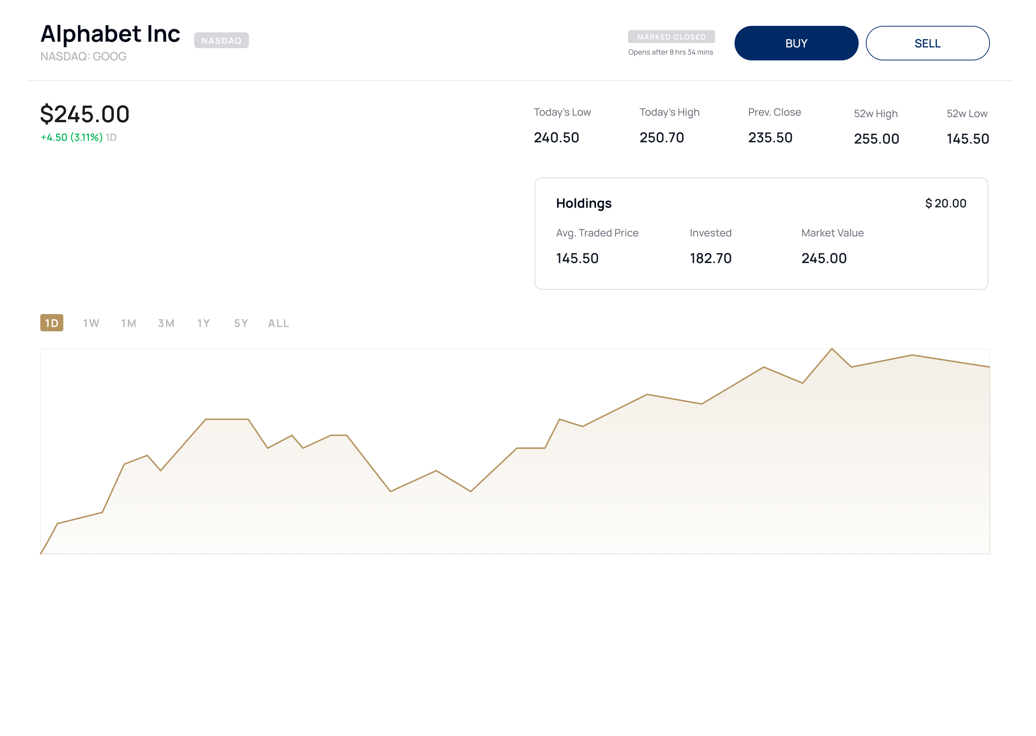The height and width of the screenshot is (736, 1036).
Task: Select the currently active 1D timeframe
Action: click(x=52, y=323)
